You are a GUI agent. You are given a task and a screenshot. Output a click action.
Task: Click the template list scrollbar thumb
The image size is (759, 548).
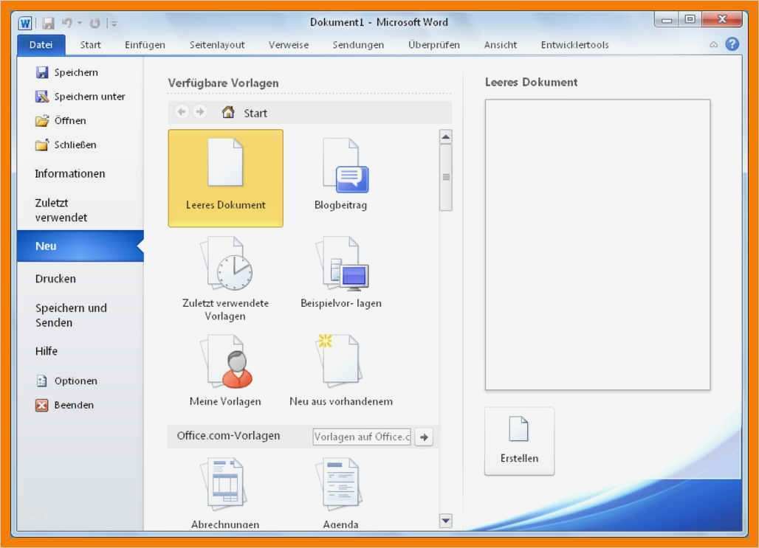click(x=446, y=178)
